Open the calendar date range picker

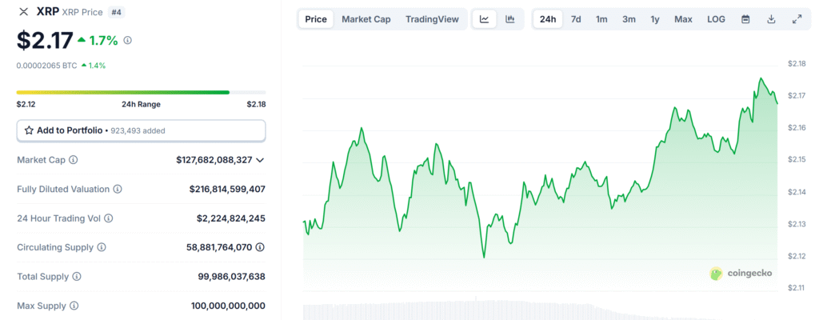click(x=746, y=19)
